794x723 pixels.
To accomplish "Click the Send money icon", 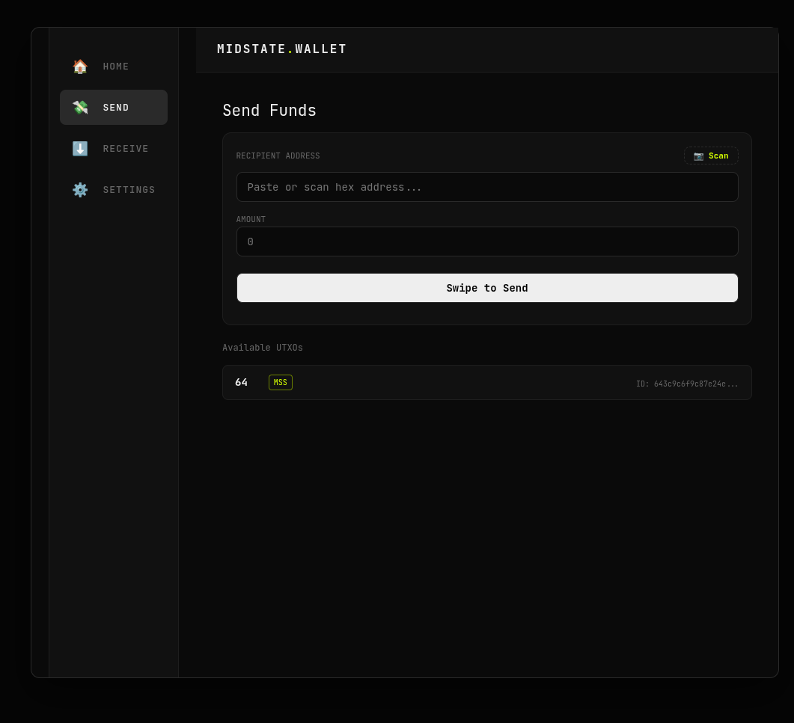I will (80, 107).
